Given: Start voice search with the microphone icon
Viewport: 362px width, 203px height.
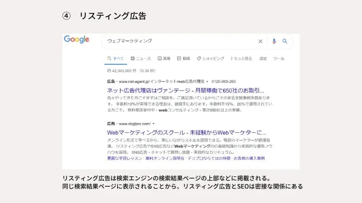Looking at the screenshot, I should [x=274, y=41].
